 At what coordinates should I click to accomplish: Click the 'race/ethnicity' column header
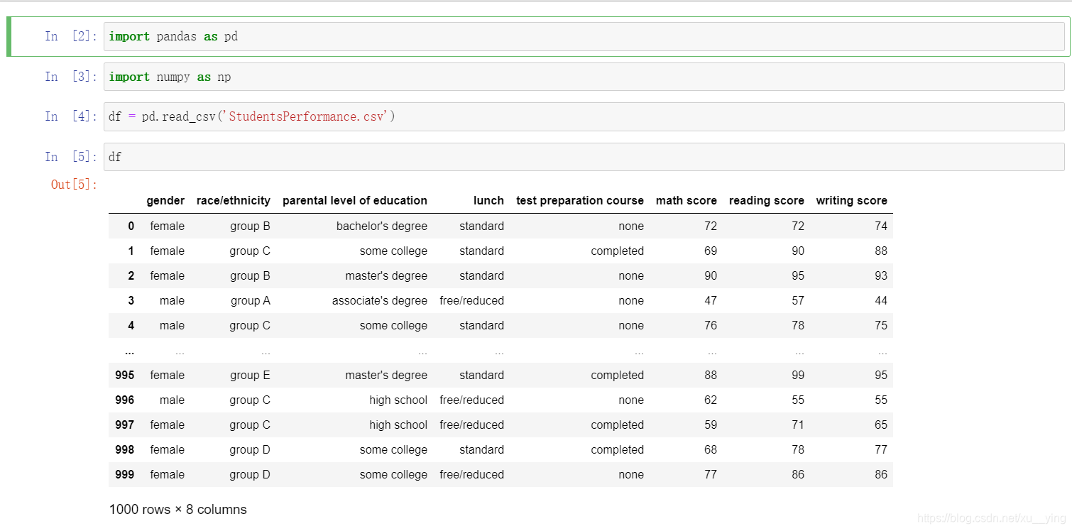[234, 201]
